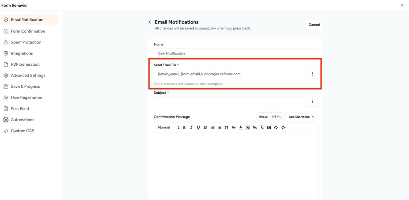Apply blockquote formatting
Screen dimensions: 409x200
226,127
